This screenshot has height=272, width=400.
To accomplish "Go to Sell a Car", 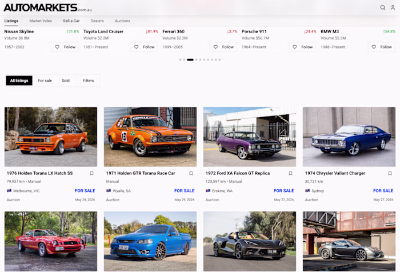I will pyautogui.click(x=71, y=21).
